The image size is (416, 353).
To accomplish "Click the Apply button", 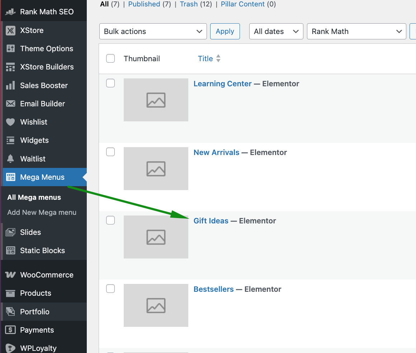I will pyautogui.click(x=225, y=32).
